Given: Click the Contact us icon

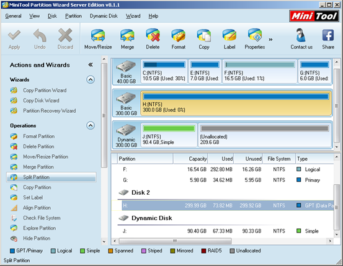Looking at the screenshot, I should pyautogui.click(x=301, y=35).
